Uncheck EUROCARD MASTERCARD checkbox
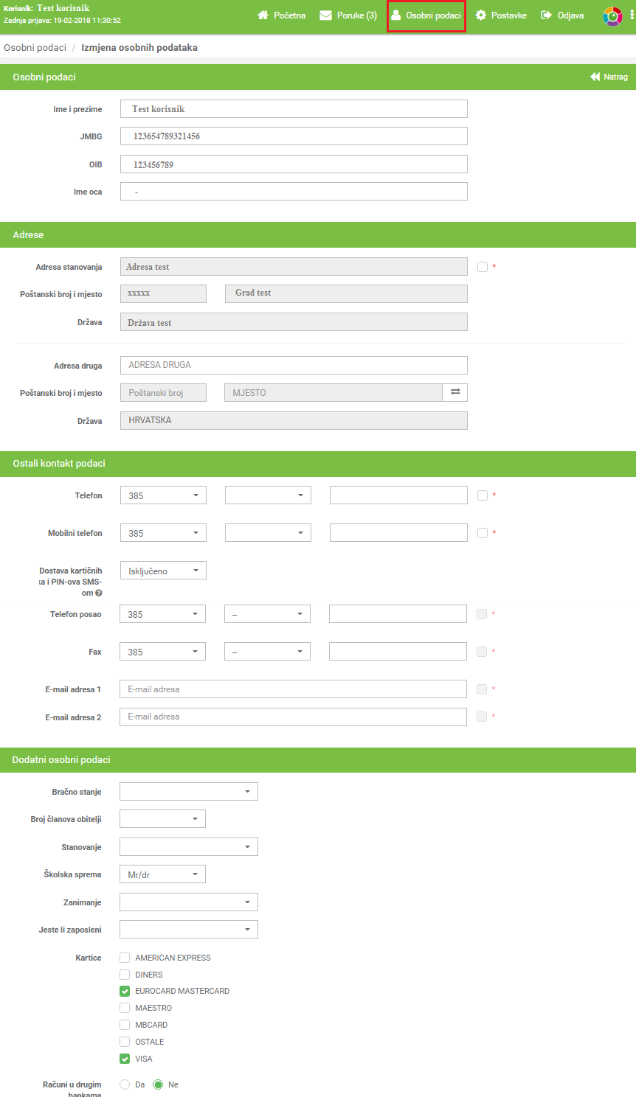 point(125,992)
